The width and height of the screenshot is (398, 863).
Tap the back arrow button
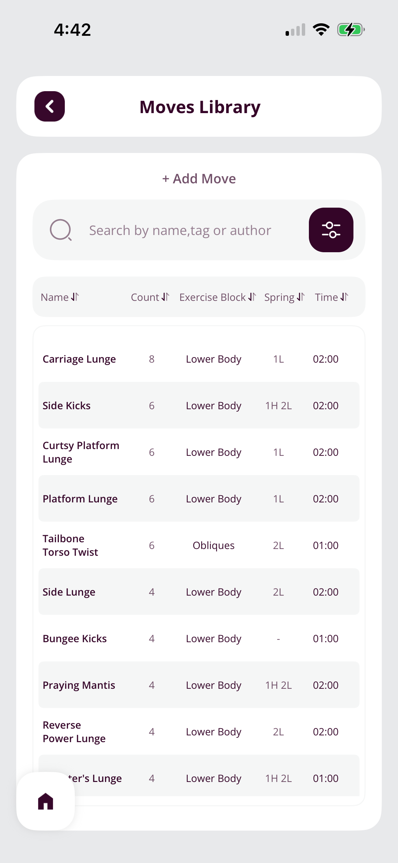[50, 106]
